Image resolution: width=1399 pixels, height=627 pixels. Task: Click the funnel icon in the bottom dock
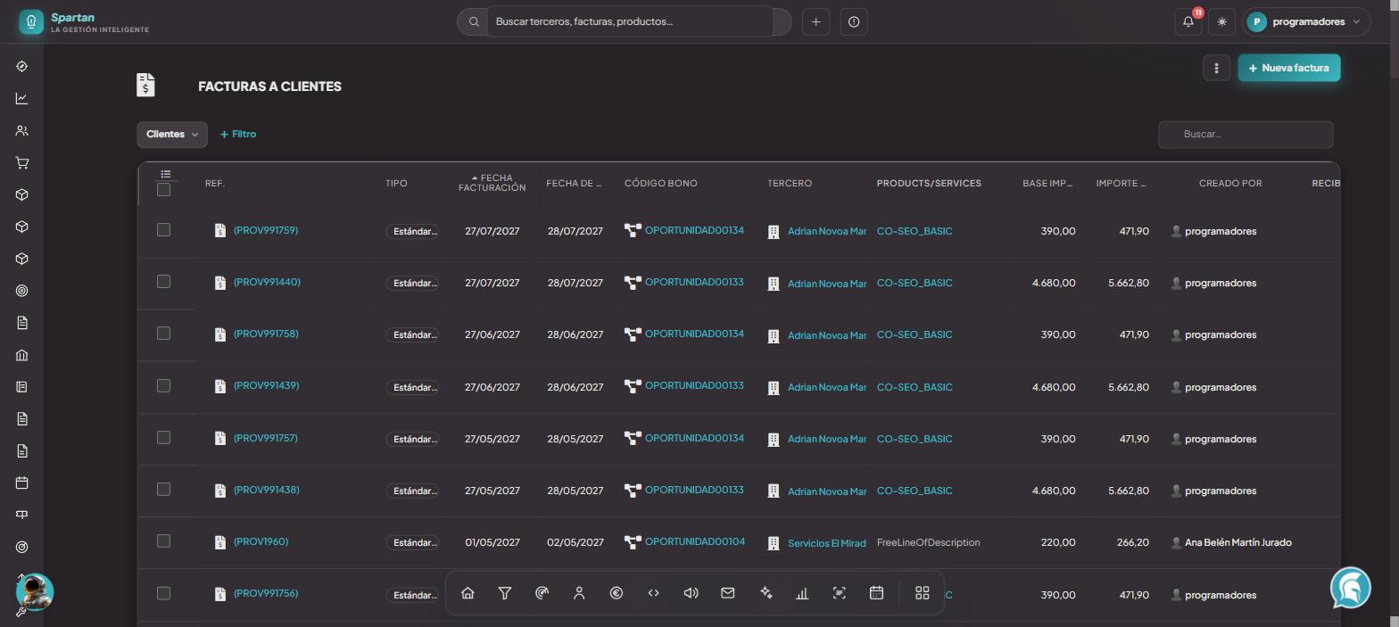[505, 593]
